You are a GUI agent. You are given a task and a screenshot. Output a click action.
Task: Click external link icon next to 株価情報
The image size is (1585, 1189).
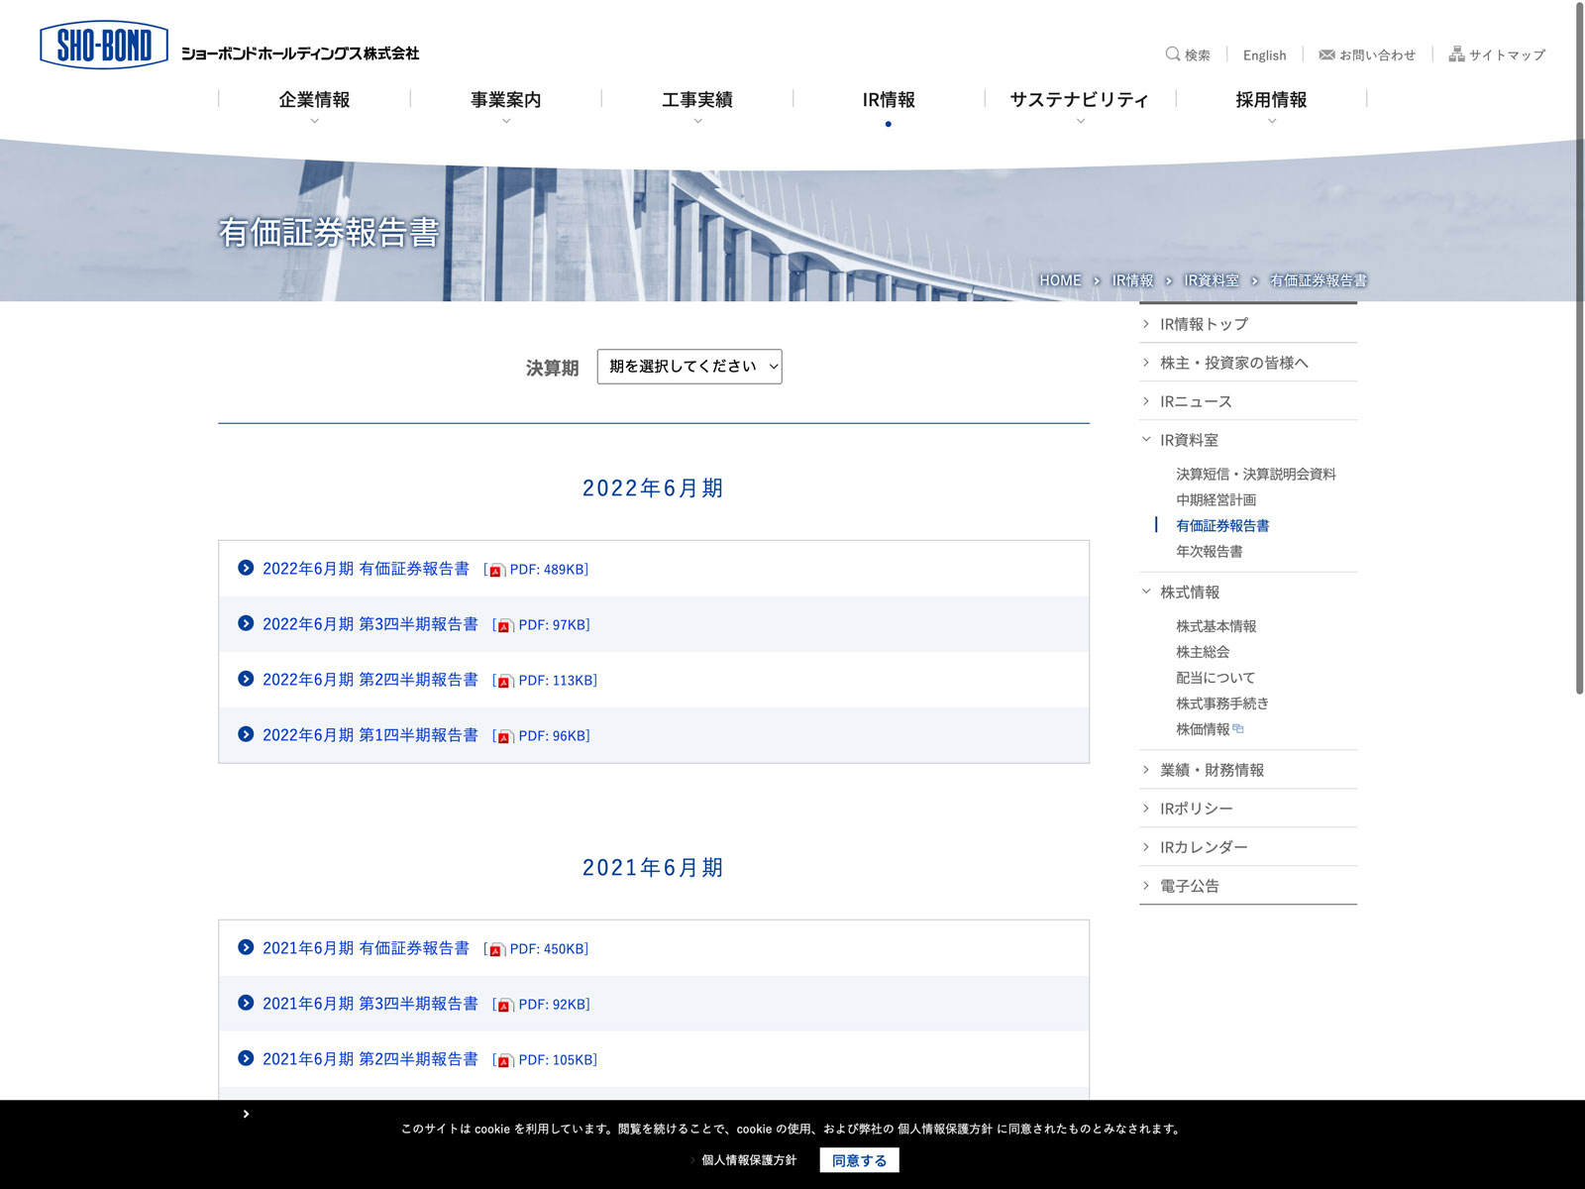1238,728
